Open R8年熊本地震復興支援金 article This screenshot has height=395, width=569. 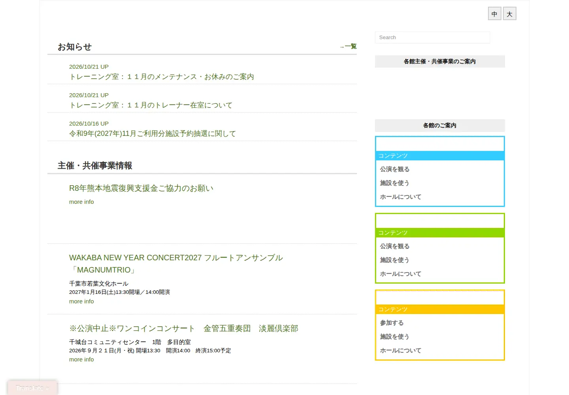click(141, 188)
